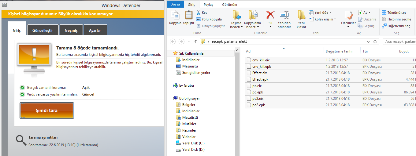This screenshot has width=416, height=156.
Task: Click the up-one-level arrow
Action: pyautogui.click(x=195, y=42)
